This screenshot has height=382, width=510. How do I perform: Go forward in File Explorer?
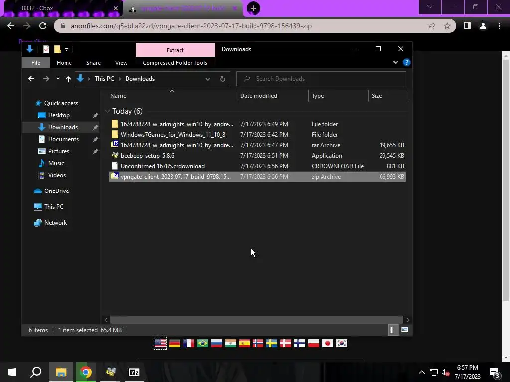[x=46, y=79]
